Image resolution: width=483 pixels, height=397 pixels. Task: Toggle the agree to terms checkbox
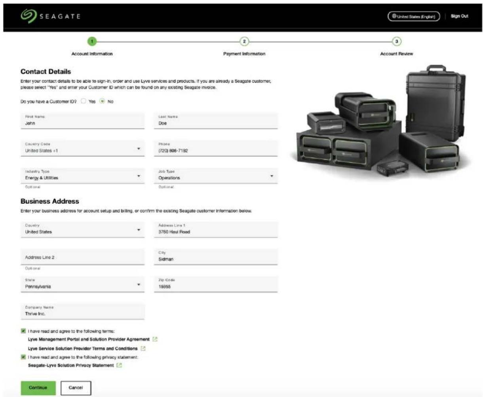(x=23, y=331)
